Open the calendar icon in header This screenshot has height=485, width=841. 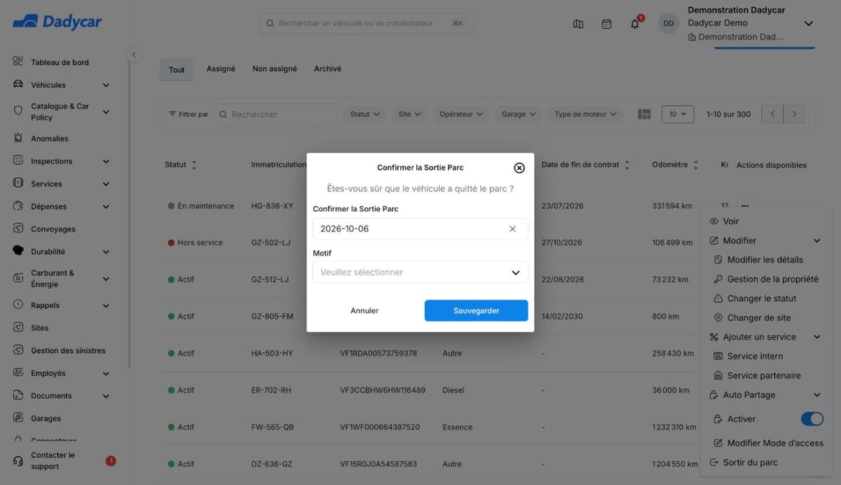pyautogui.click(x=607, y=24)
